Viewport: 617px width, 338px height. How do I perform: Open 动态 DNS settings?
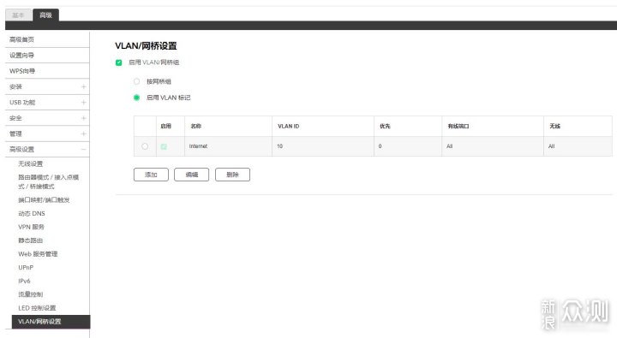pyautogui.click(x=32, y=213)
